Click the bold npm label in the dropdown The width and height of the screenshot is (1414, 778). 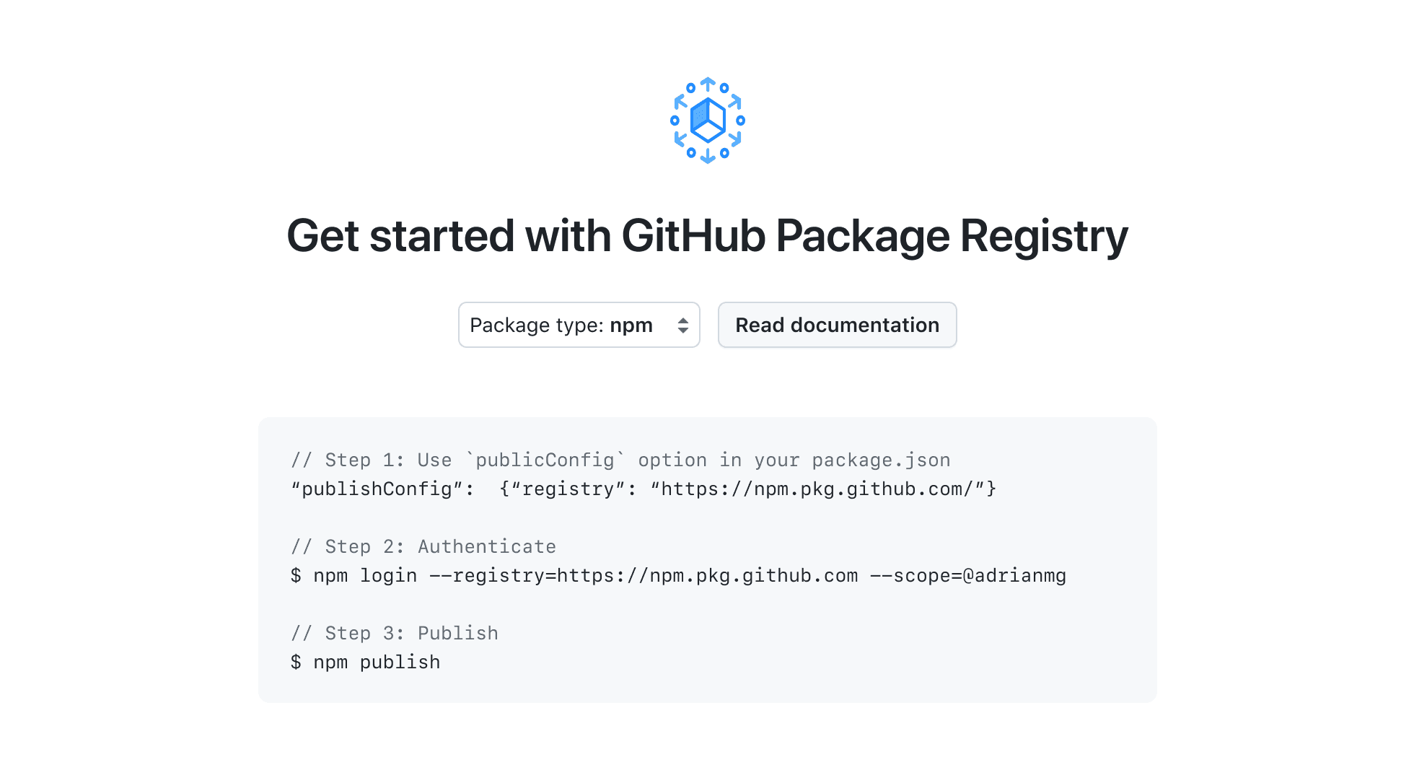(x=631, y=325)
